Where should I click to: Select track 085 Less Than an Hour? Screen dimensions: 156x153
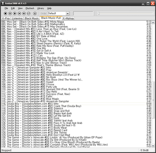tap(76, 29)
